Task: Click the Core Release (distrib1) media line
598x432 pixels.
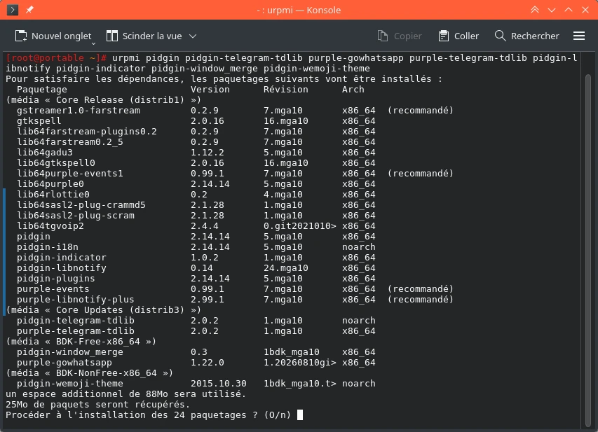Action: [103, 100]
